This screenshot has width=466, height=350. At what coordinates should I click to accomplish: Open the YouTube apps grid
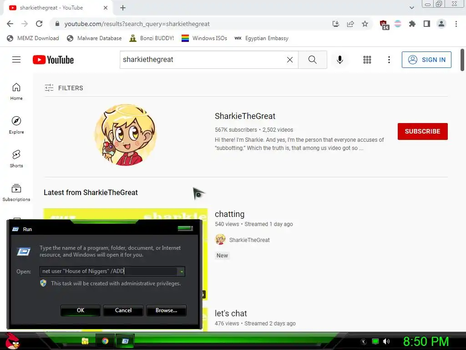(x=367, y=60)
